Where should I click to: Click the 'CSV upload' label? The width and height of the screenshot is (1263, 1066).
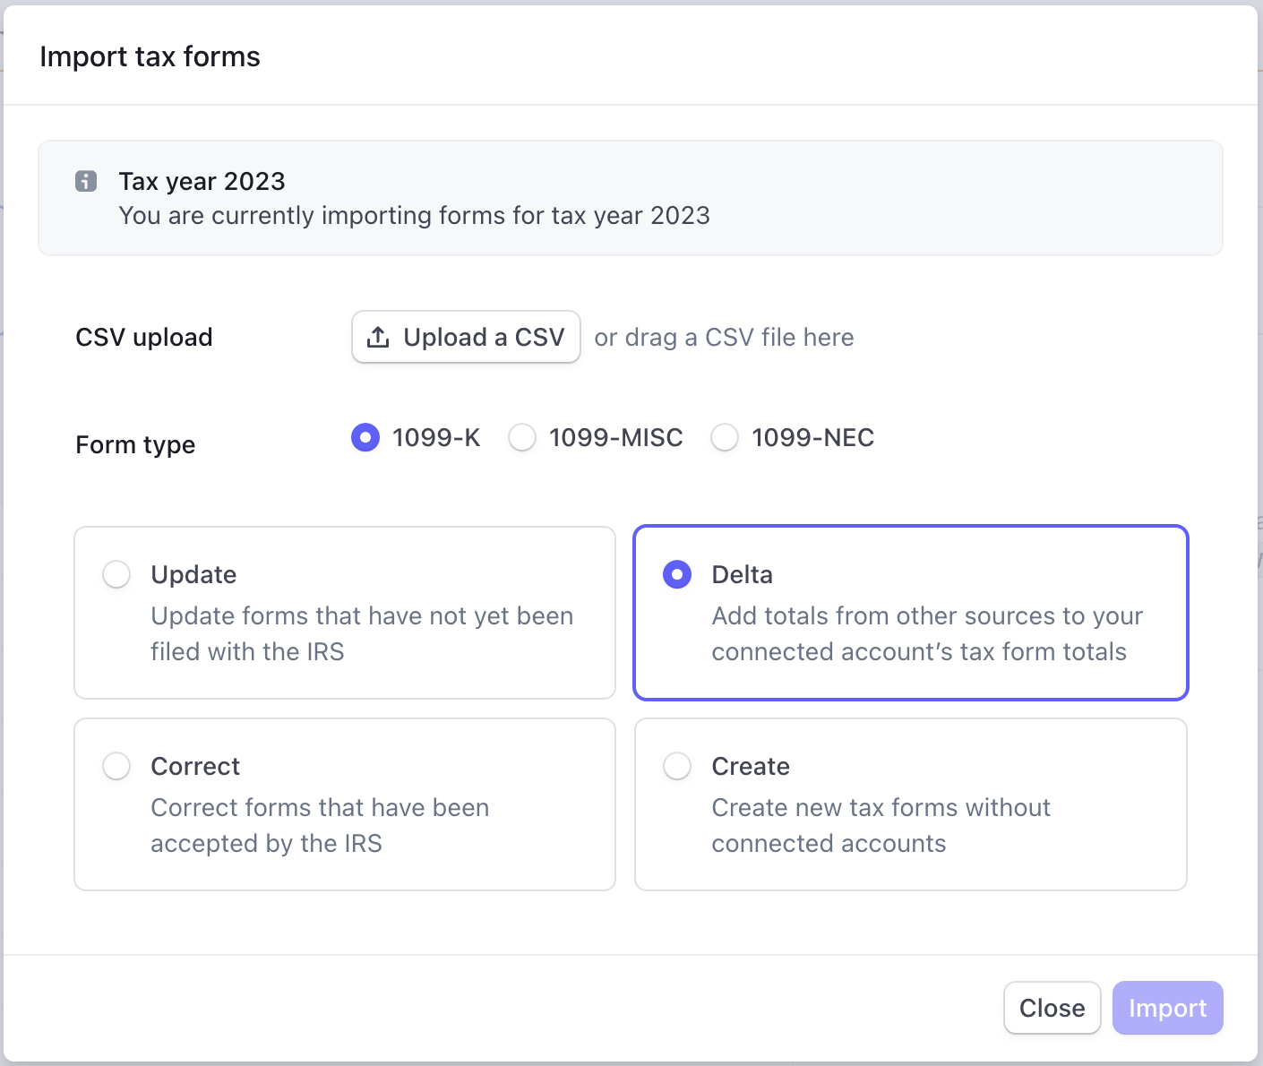coord(144,337)
